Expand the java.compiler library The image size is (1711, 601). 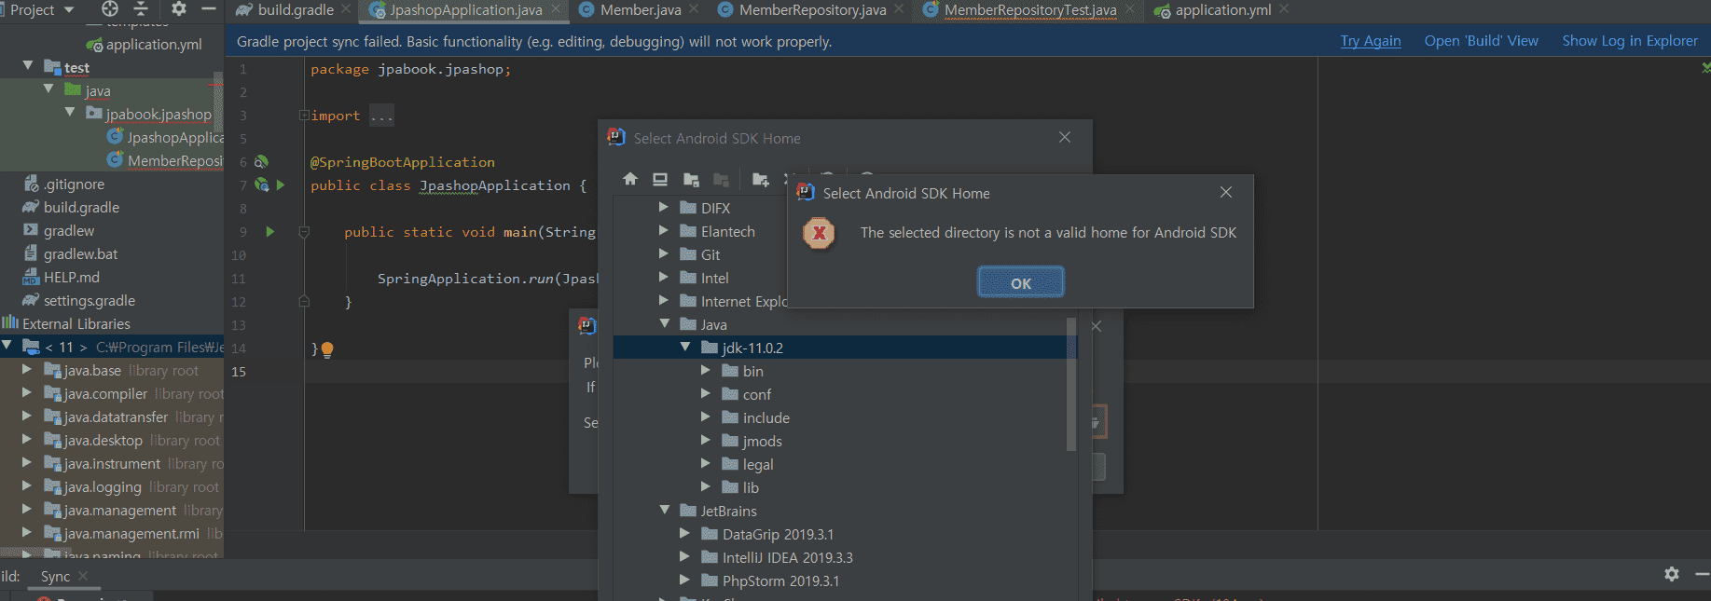(x=27, y=393)
